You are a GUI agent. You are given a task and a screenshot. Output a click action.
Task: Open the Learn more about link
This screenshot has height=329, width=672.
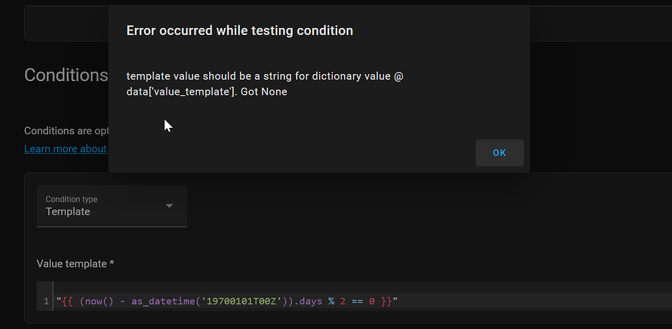[65, 149]
